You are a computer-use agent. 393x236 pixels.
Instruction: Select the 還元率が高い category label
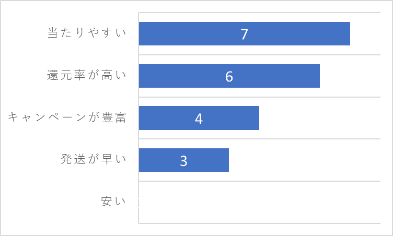pyautogui.click(x=87, y=75)
